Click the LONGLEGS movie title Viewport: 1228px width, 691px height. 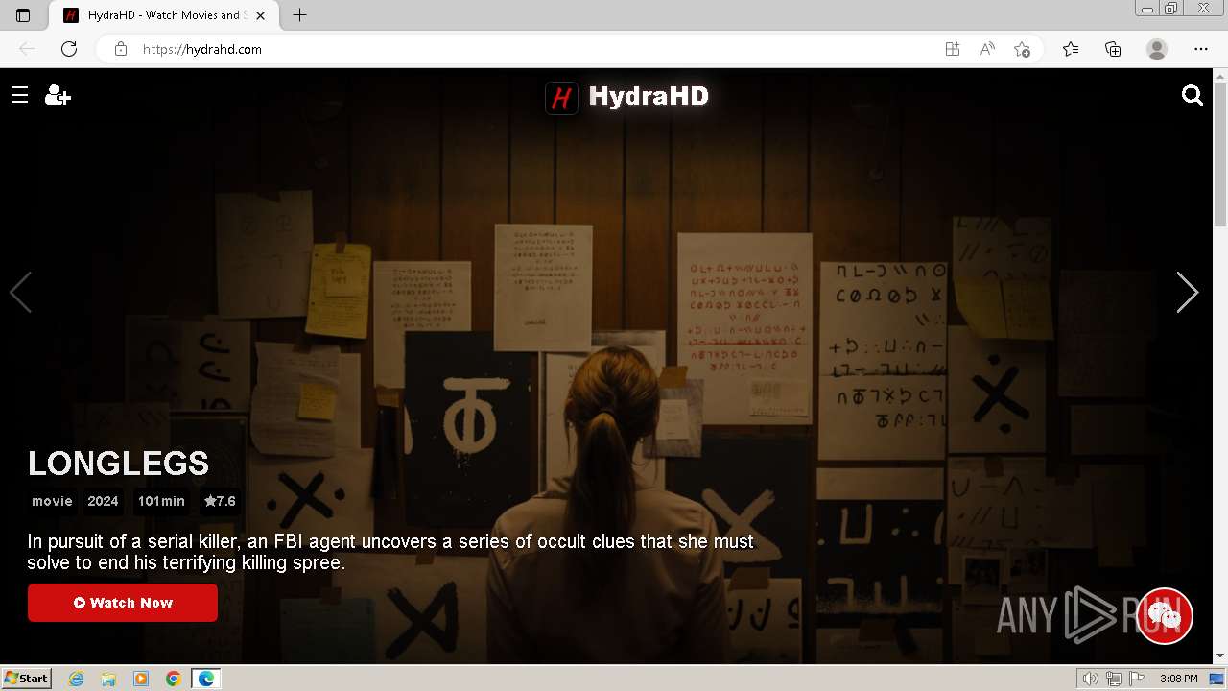coord(118,464)
